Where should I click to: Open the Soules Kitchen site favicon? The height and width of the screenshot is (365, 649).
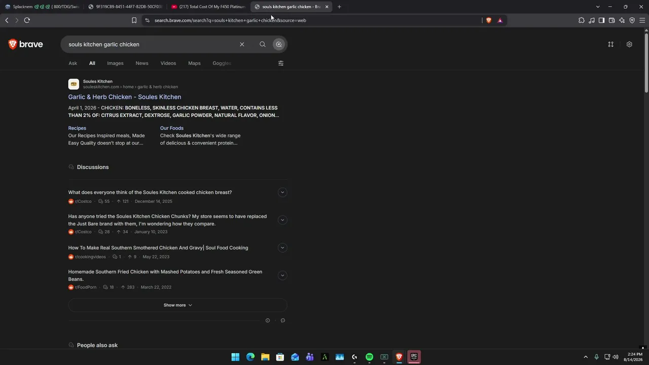coord(74,84)
